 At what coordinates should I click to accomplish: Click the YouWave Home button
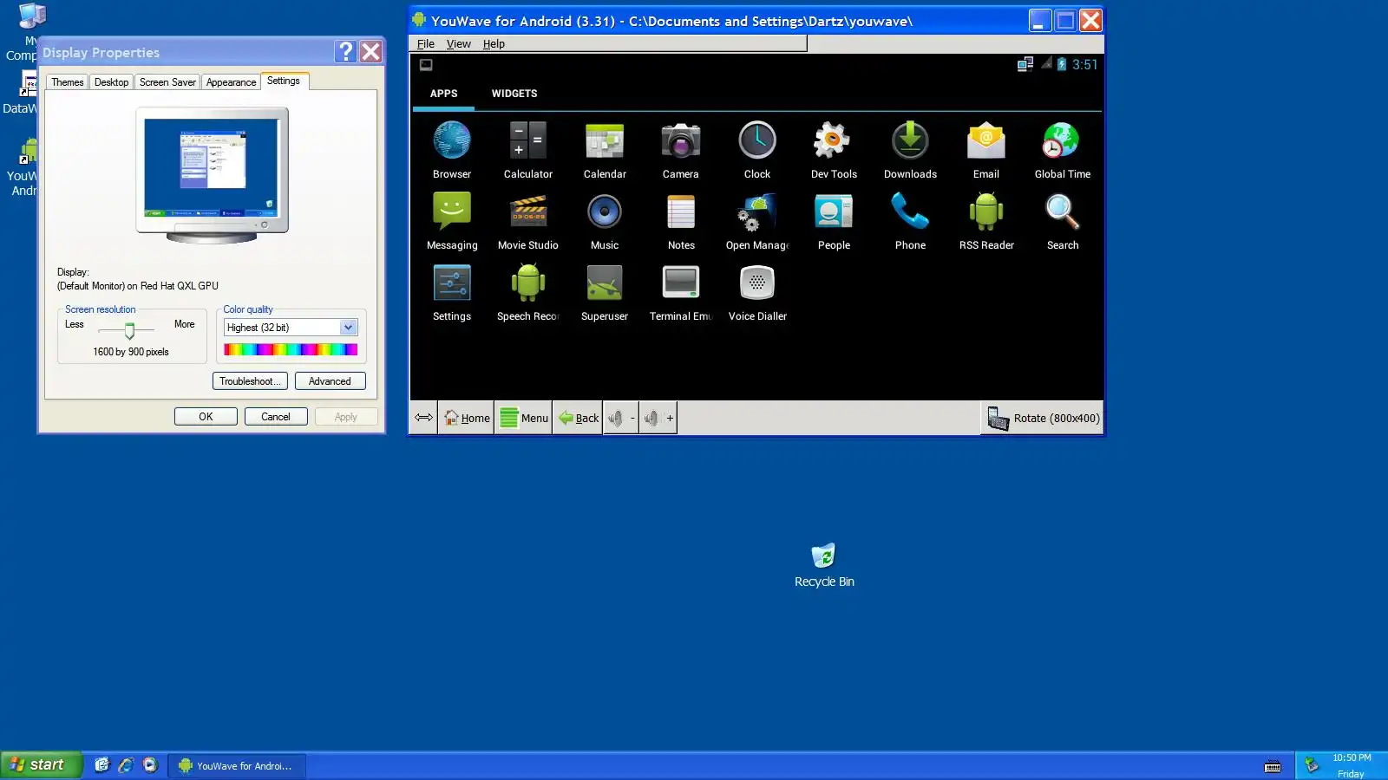(x=466, y=418)
